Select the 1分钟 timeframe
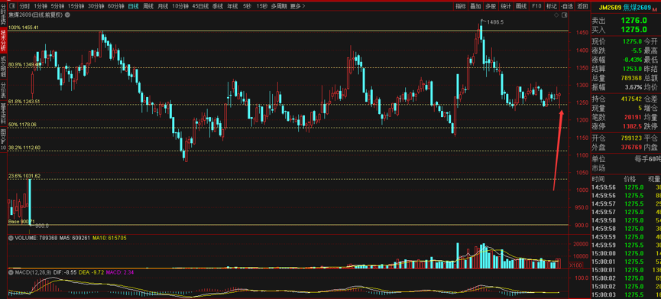This screenshot has height=299, width=661. pos(41,6)
